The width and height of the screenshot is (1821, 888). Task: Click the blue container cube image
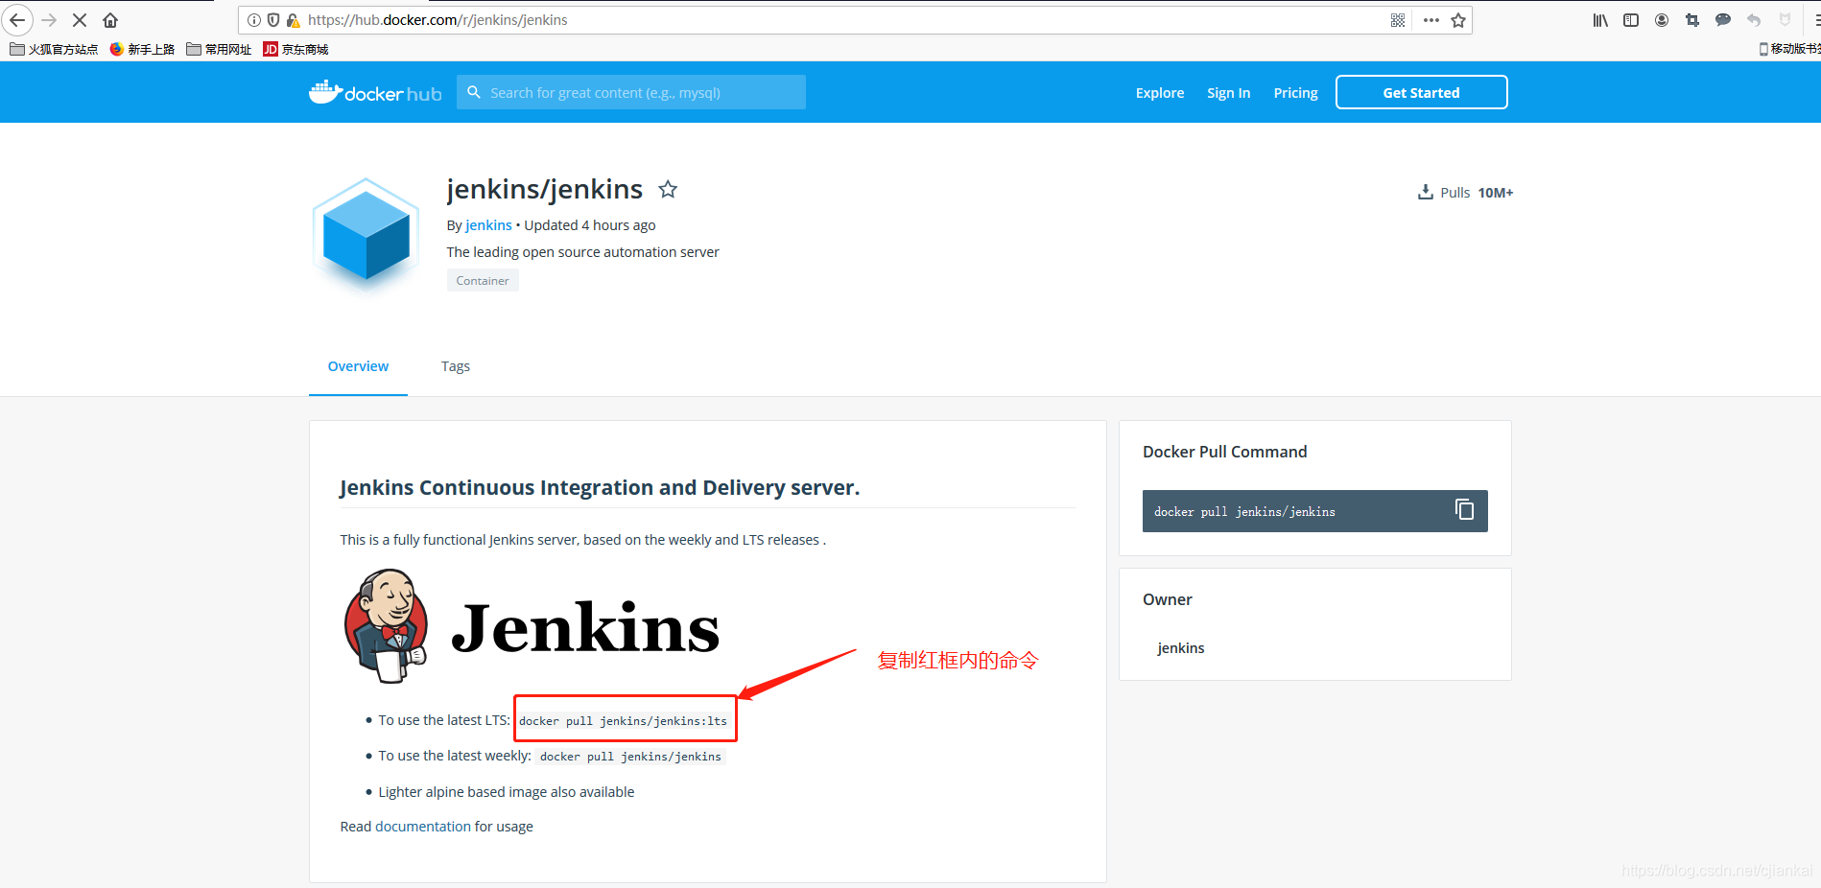(366, 234)
